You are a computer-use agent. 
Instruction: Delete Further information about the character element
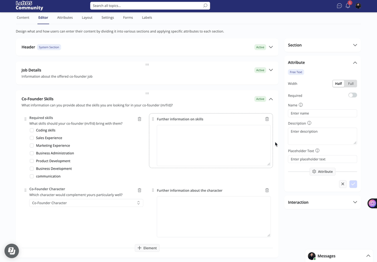pos(267,190)
